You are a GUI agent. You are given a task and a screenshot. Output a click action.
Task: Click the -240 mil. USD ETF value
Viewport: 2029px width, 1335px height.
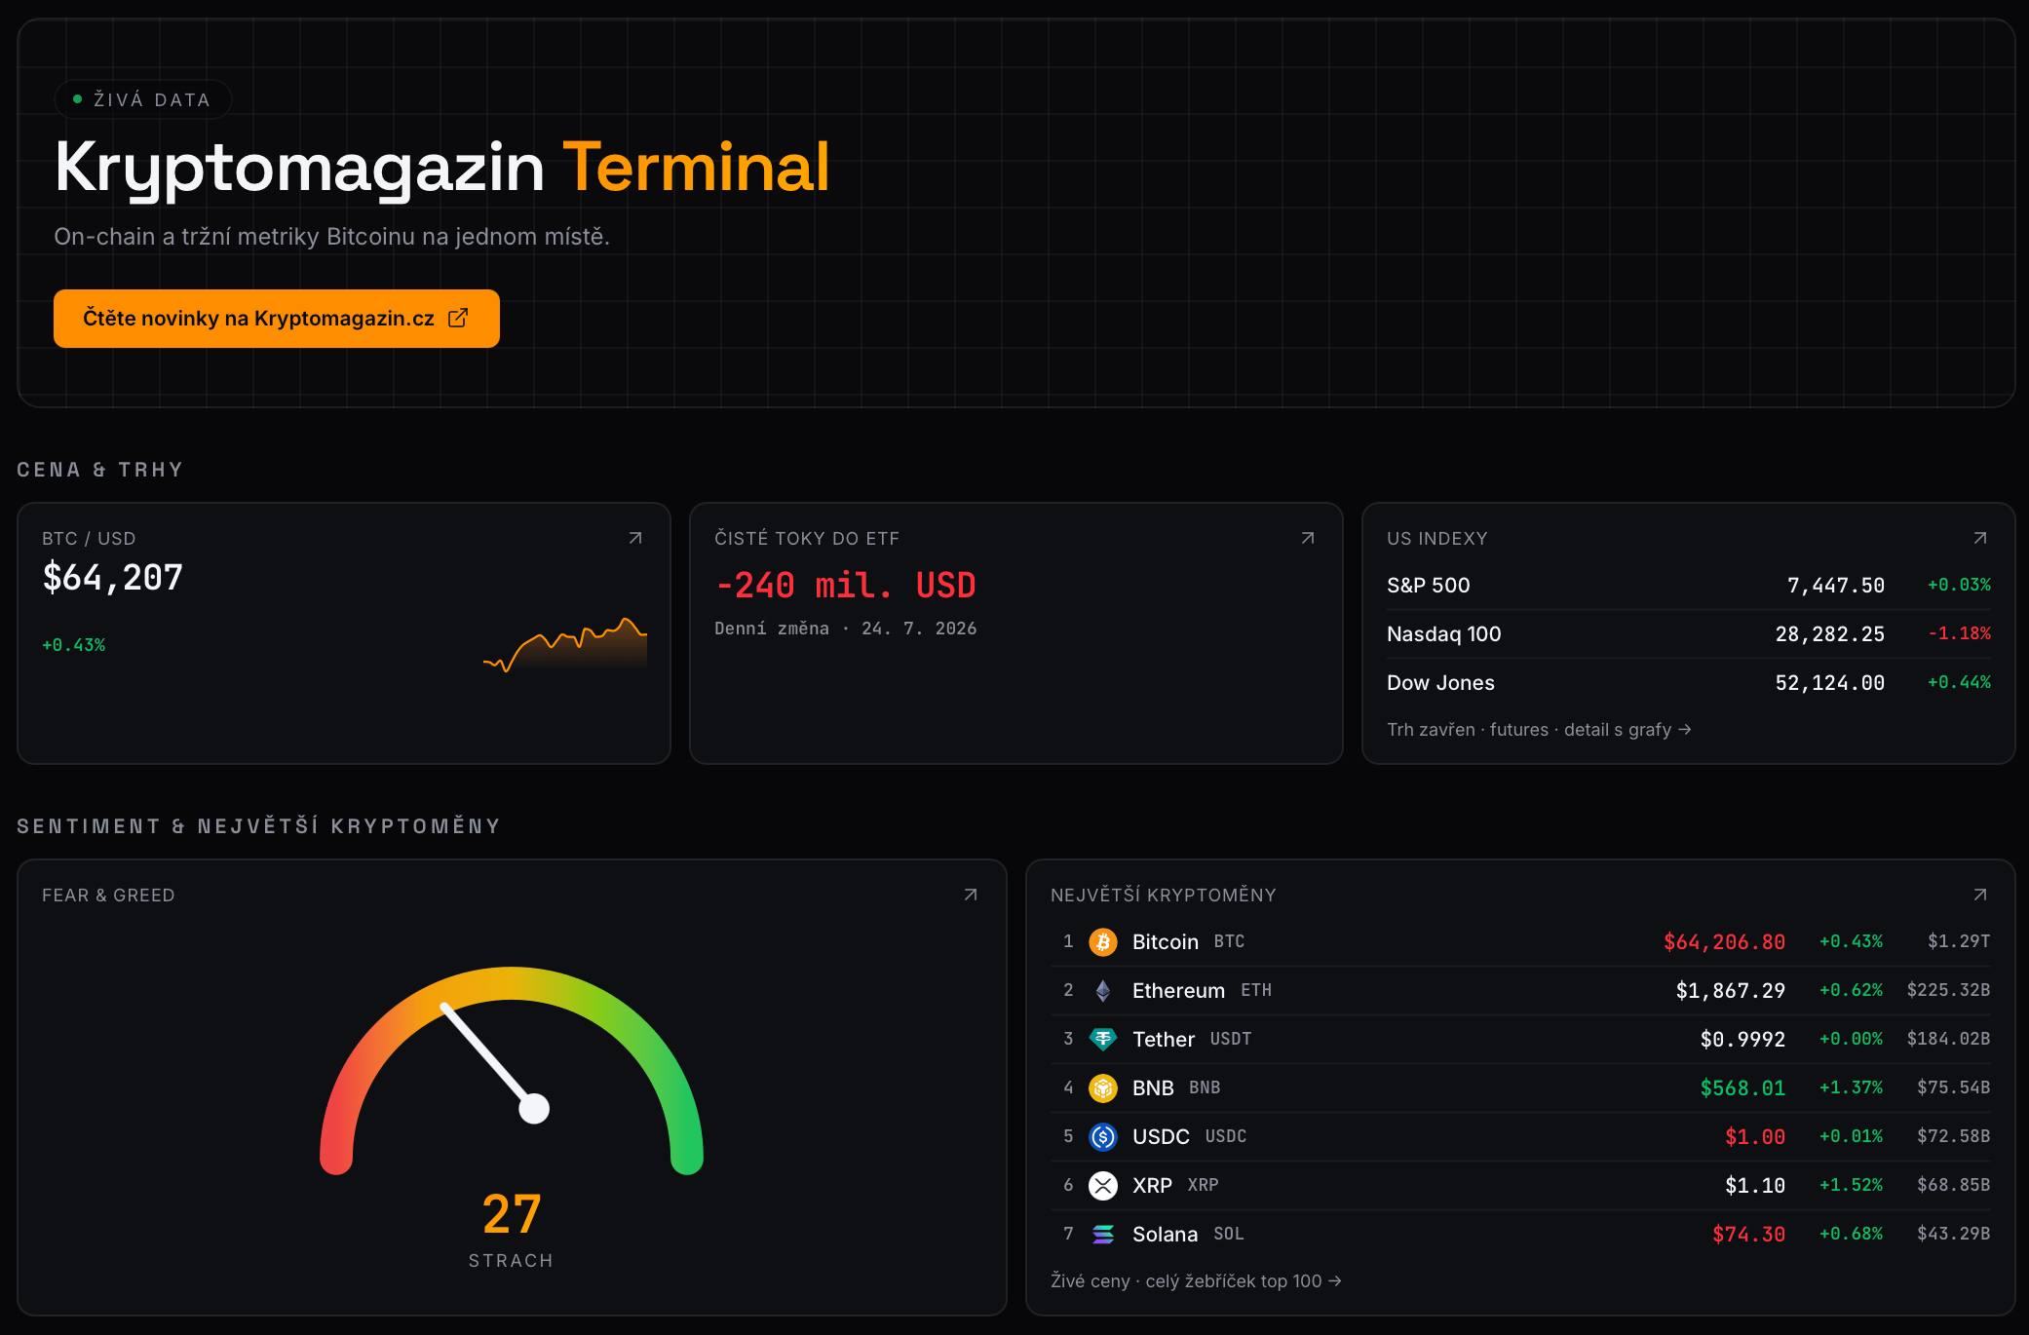point(846,585)
